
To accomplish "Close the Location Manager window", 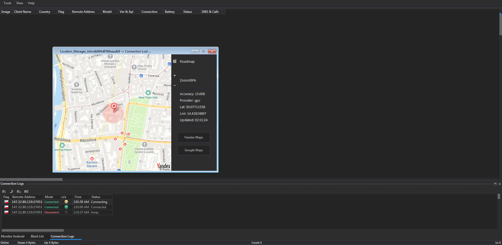I will 212,51.
